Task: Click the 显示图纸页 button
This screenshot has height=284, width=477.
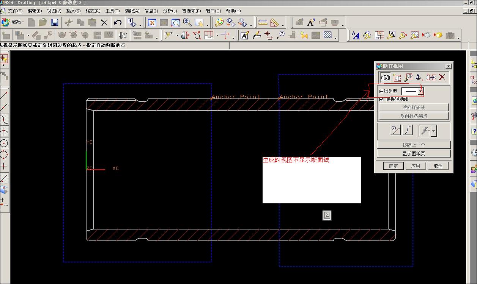Action: point(414,153)
